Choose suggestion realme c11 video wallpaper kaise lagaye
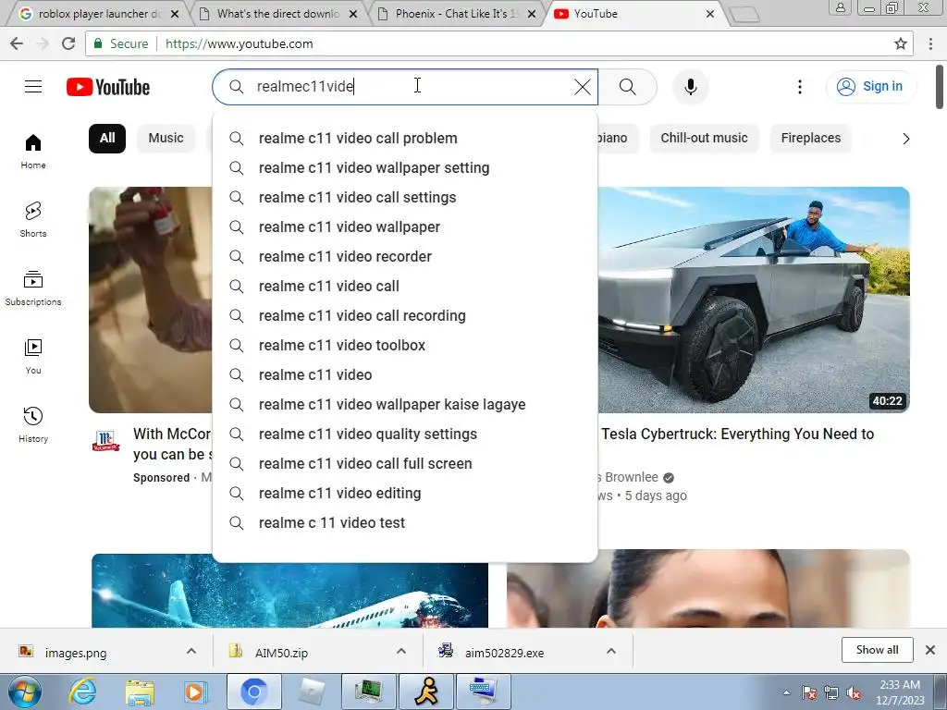 pyautogui.click(x=405, y=405)
